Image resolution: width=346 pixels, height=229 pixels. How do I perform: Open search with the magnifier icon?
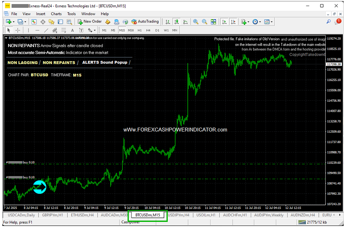click(x=329, y=22)
